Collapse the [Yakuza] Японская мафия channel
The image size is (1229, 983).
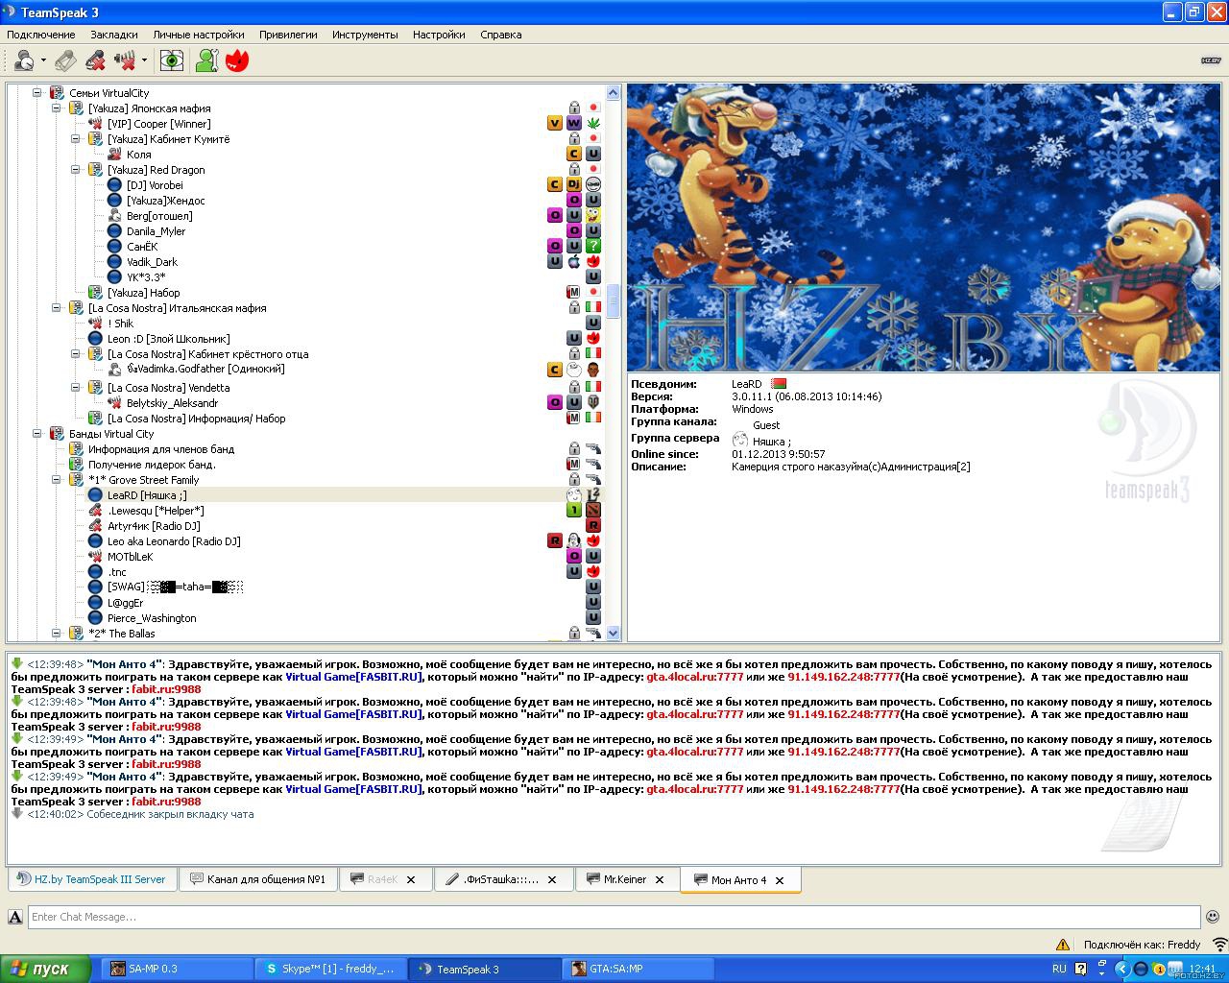(57, 108)
